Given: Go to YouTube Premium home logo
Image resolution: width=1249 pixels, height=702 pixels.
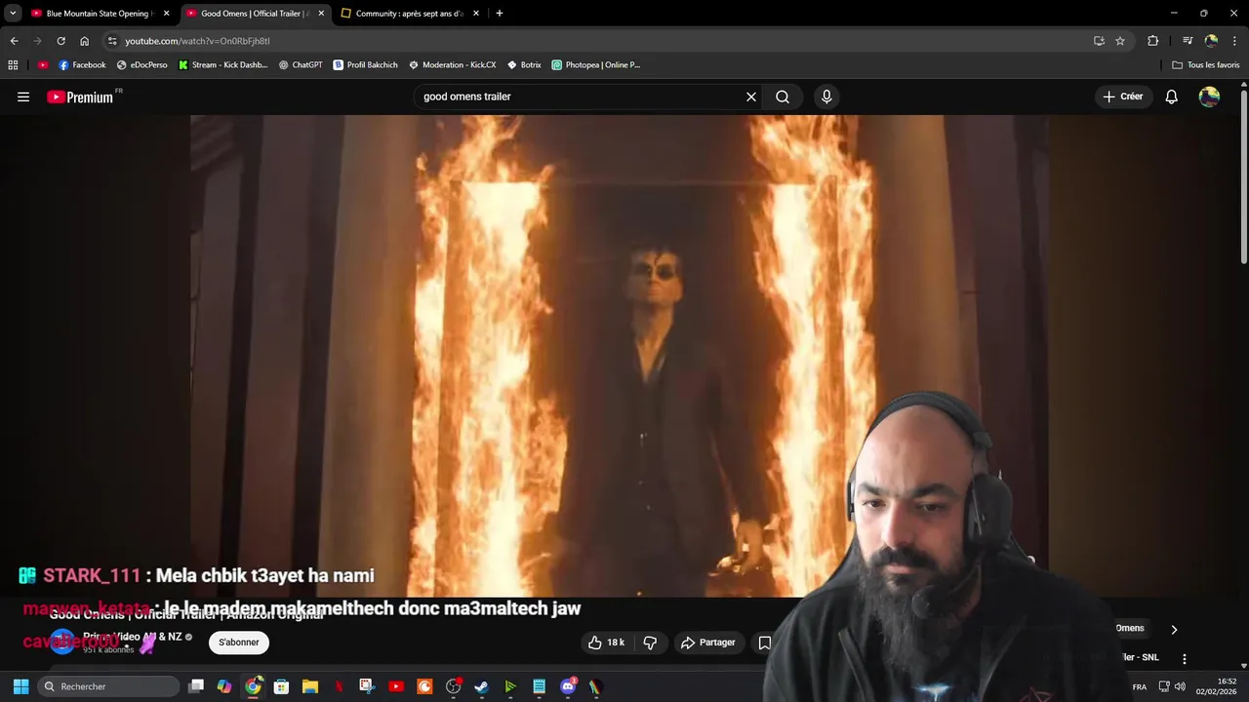Looking at the screenshot, I should tap(82, 97).
